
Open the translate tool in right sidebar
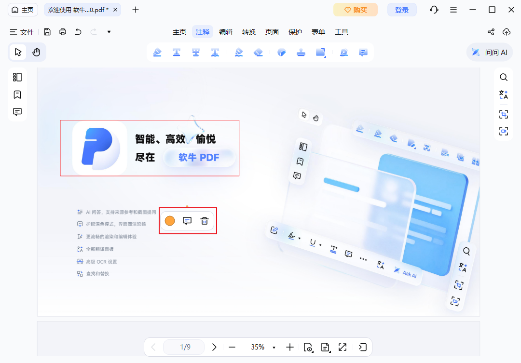pos(503,94)
